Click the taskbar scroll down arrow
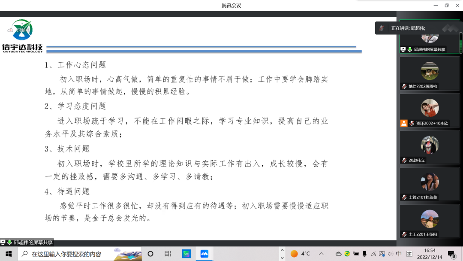The height and width of the screenshot is (261, 463). (x=282, y=258)
